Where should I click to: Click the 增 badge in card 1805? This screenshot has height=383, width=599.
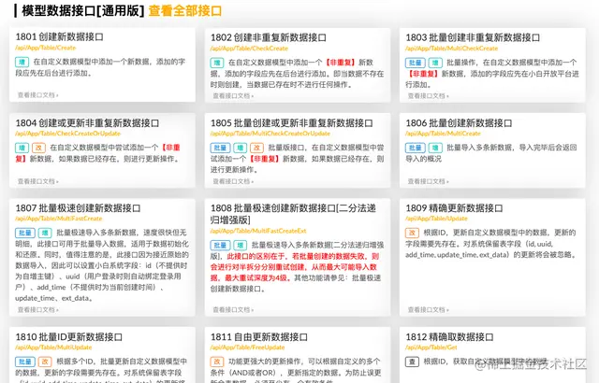[241, 148]
